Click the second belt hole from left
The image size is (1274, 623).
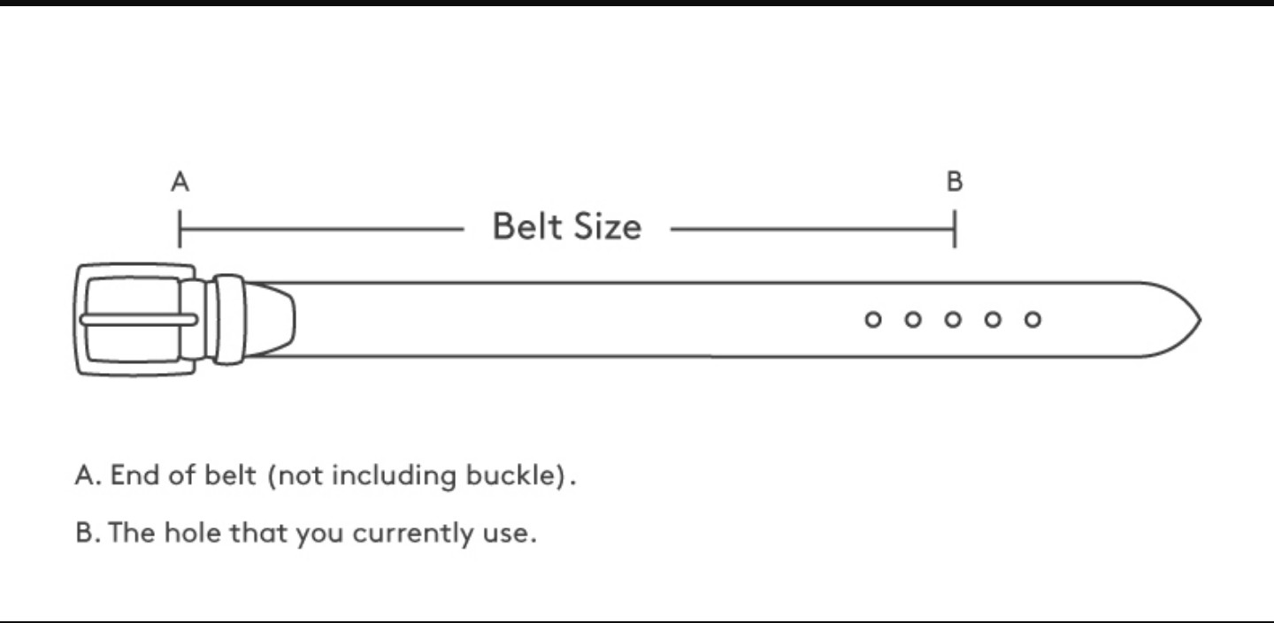coord(913,319)
